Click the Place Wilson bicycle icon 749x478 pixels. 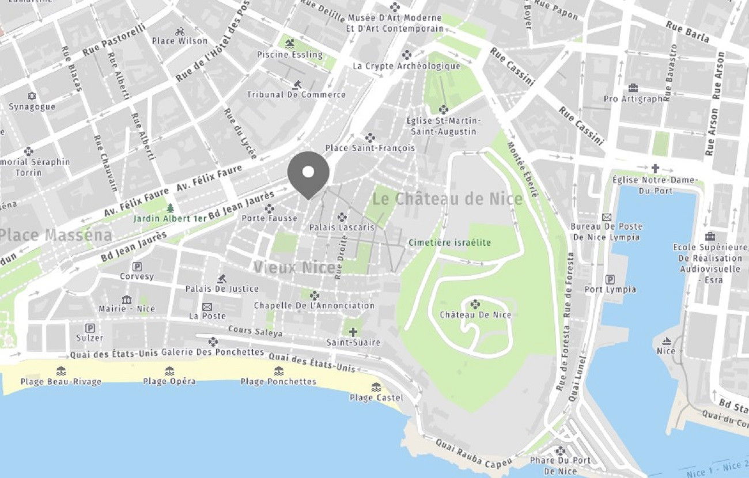(180, 31)
